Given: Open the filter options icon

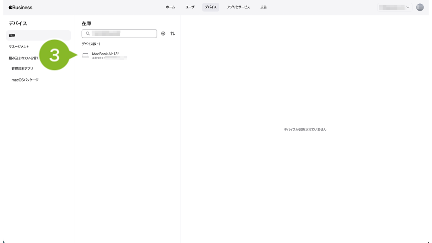Looking at the screenshot, I should (x=163, y=34).
